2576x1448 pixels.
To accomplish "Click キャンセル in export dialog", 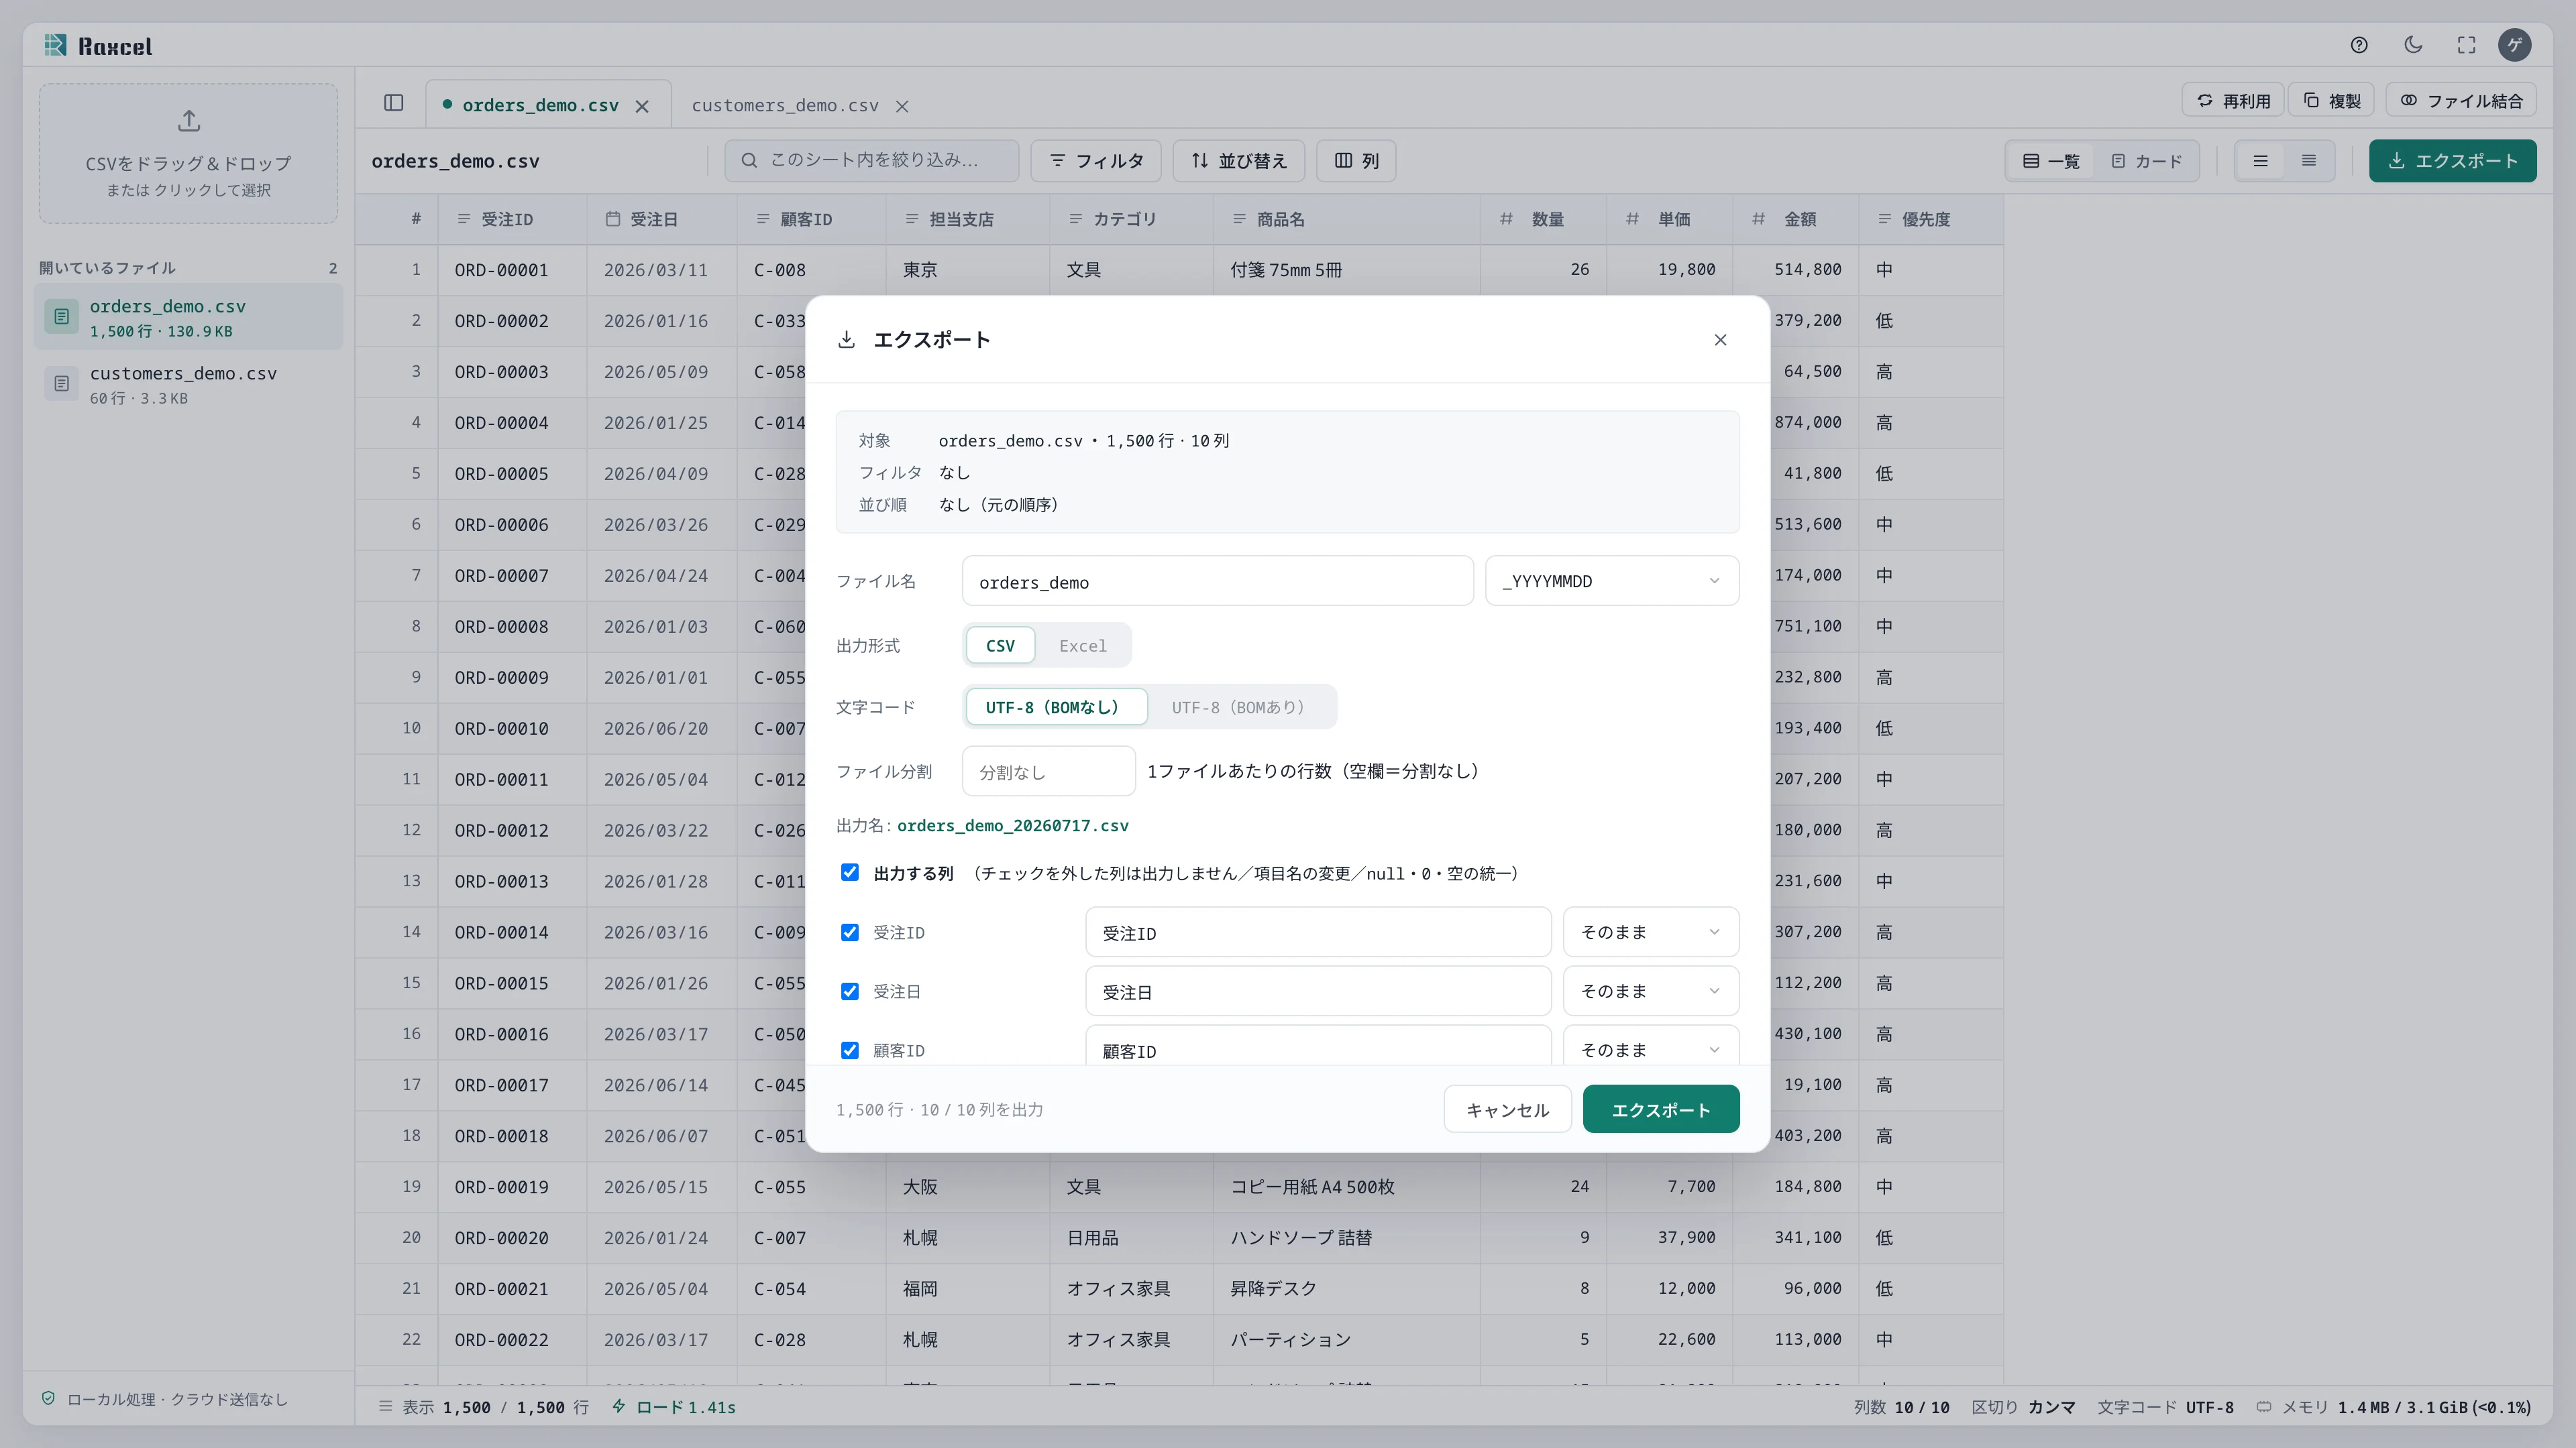I will (1507, 1109).
